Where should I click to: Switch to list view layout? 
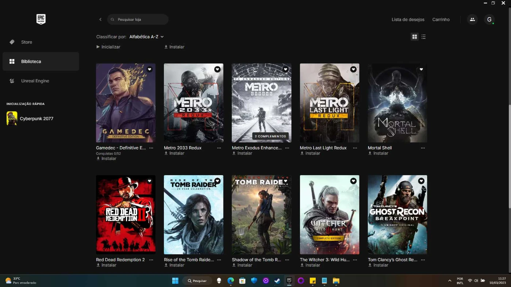423,37
